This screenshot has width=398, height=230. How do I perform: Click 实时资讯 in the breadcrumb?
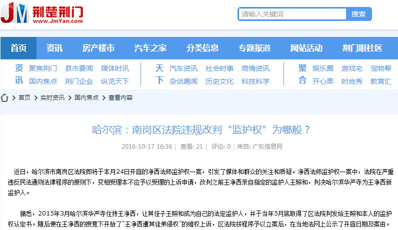point(52,98)
